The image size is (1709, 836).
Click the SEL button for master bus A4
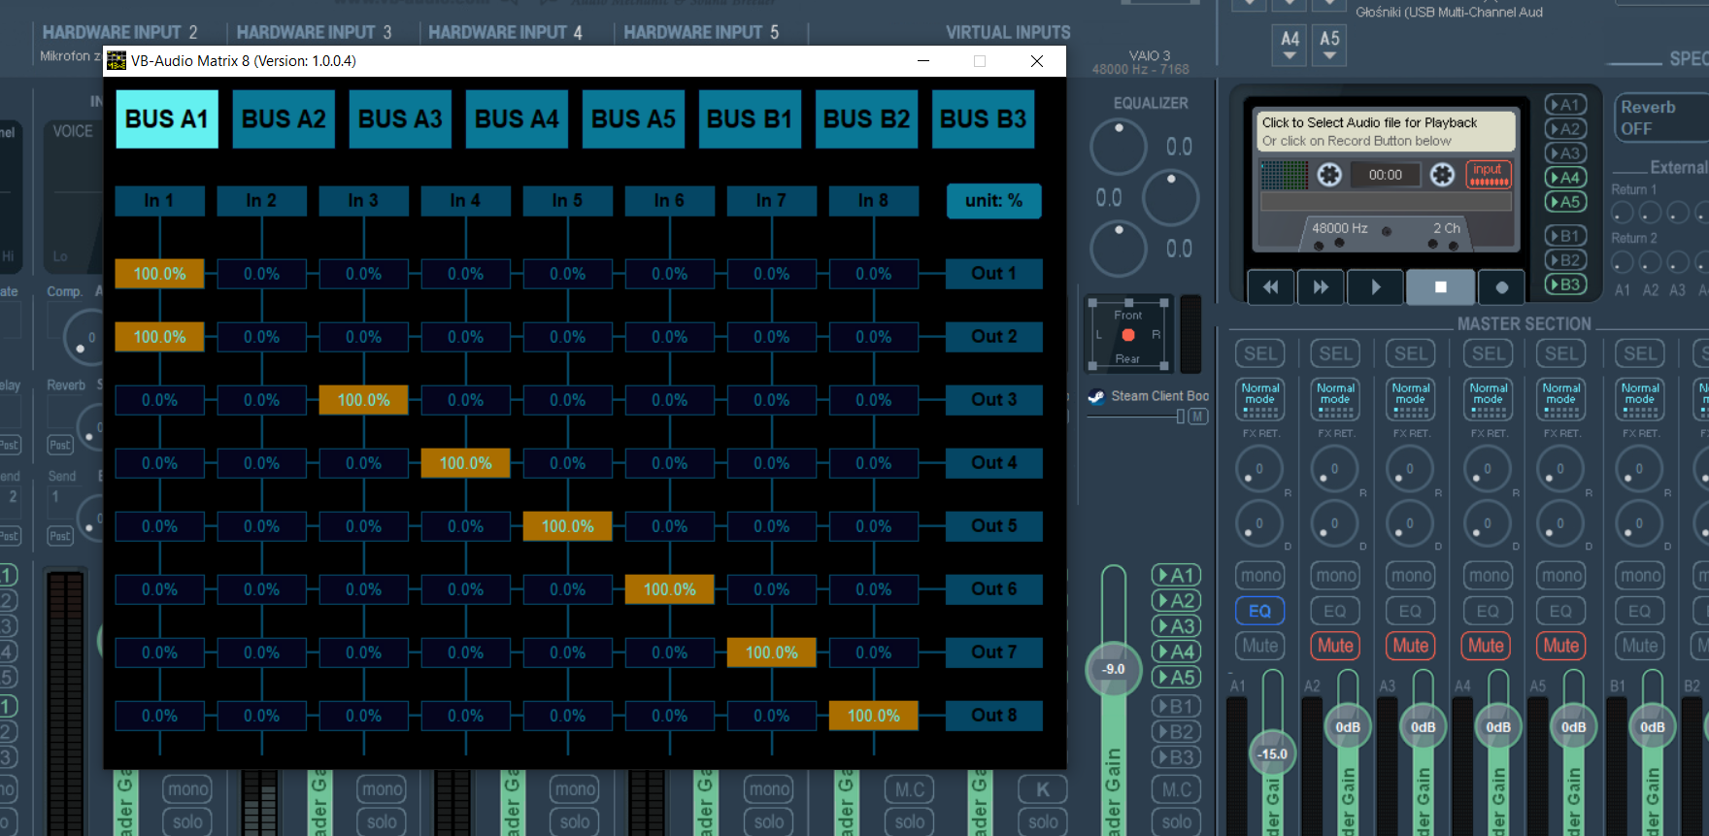click(x=1489, y=354)
